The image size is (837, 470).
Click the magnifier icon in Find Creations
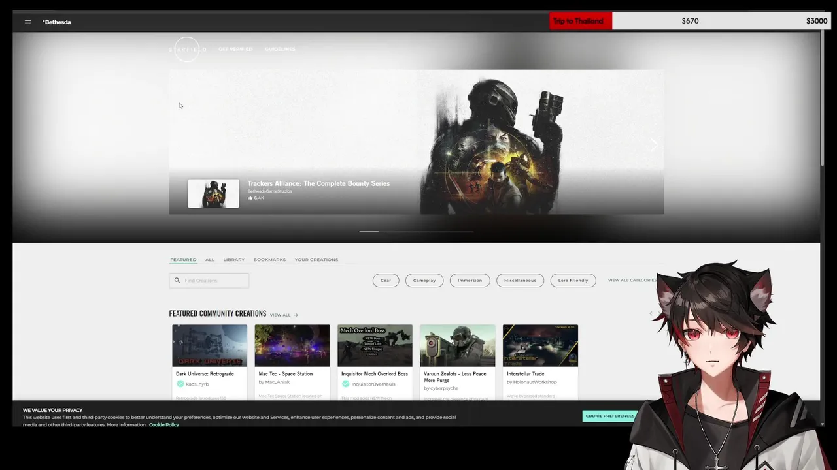(x=177, y=281)
